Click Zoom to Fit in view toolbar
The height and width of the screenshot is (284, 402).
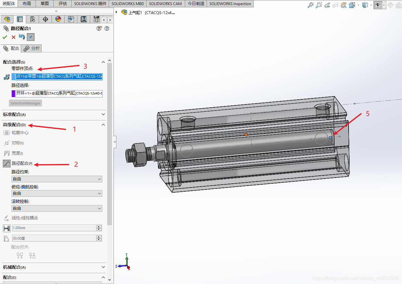click(311, 5)
